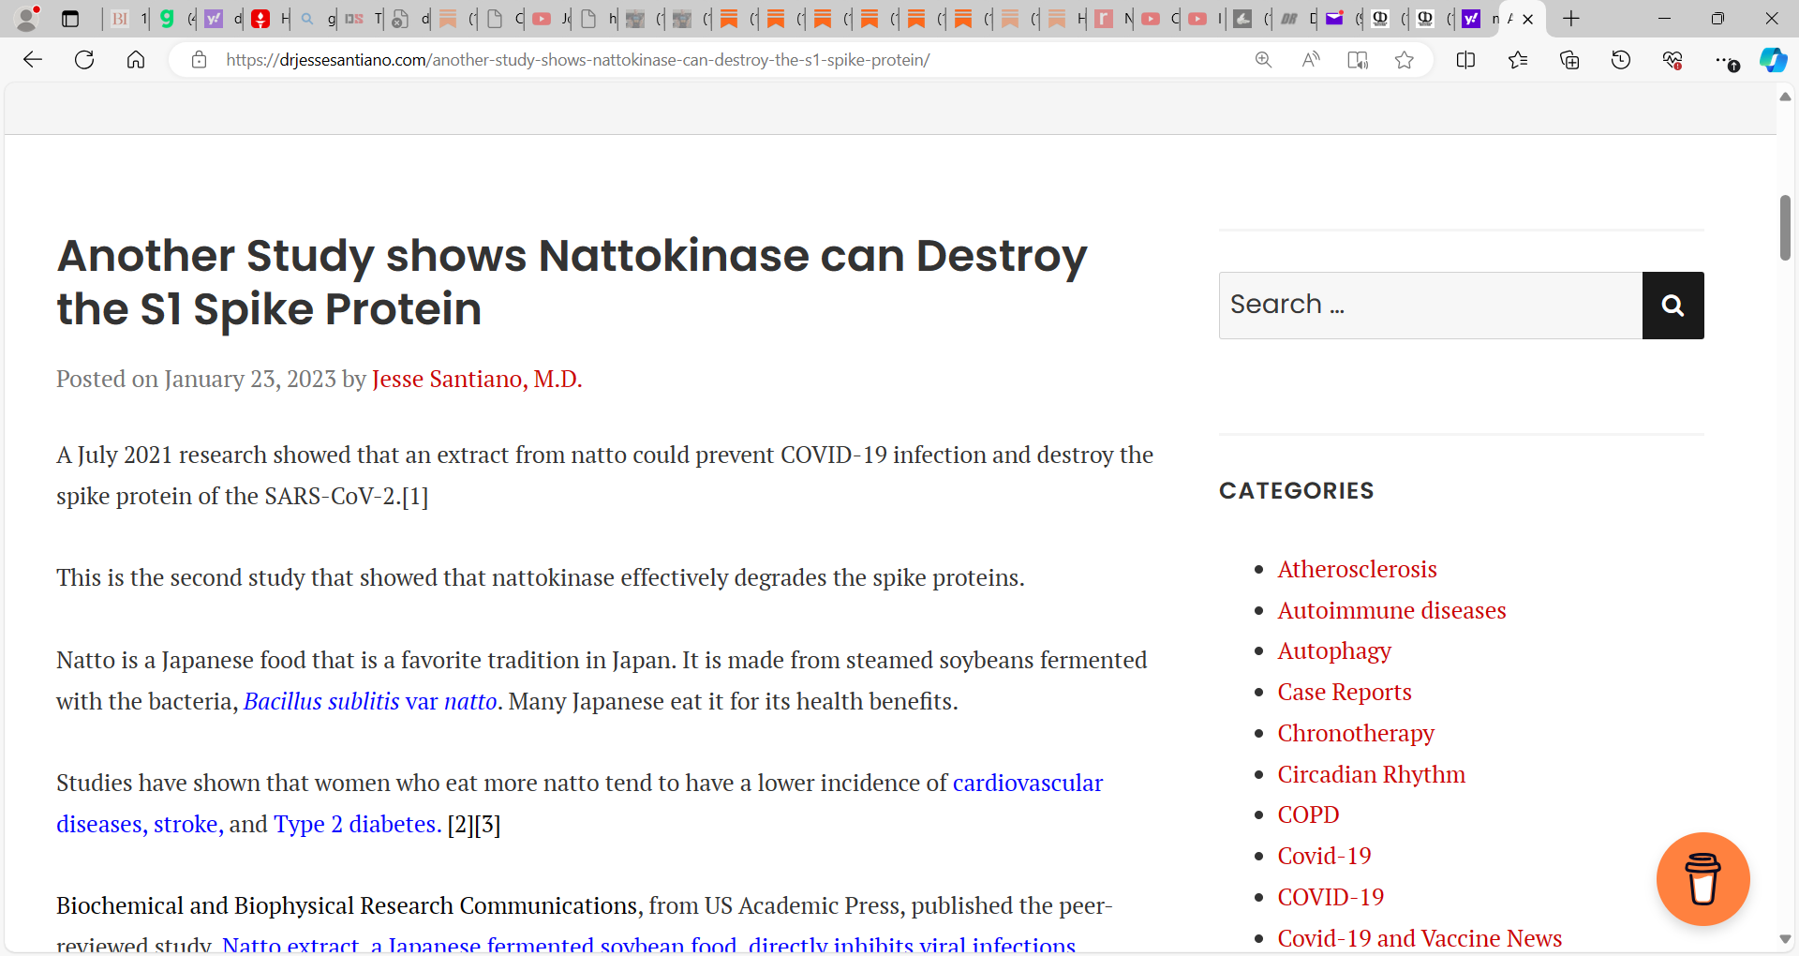The height and width of the screenshot is (956, 1799).
Task: View site information lock icon
Action: (x=199, y=60)
